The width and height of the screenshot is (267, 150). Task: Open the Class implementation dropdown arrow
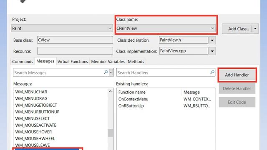tap(212, 51)
